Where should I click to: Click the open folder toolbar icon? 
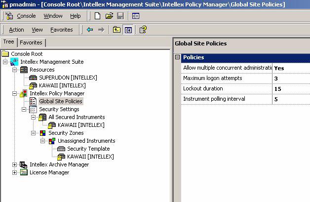click(109, 16)
